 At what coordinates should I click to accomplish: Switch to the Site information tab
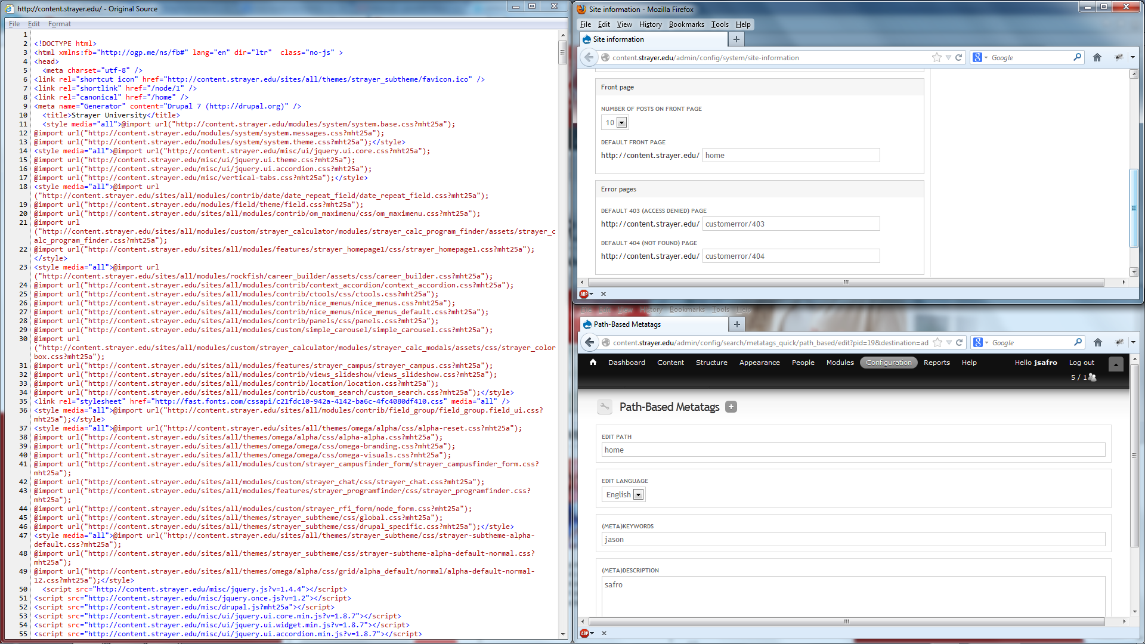click(654, 39)
